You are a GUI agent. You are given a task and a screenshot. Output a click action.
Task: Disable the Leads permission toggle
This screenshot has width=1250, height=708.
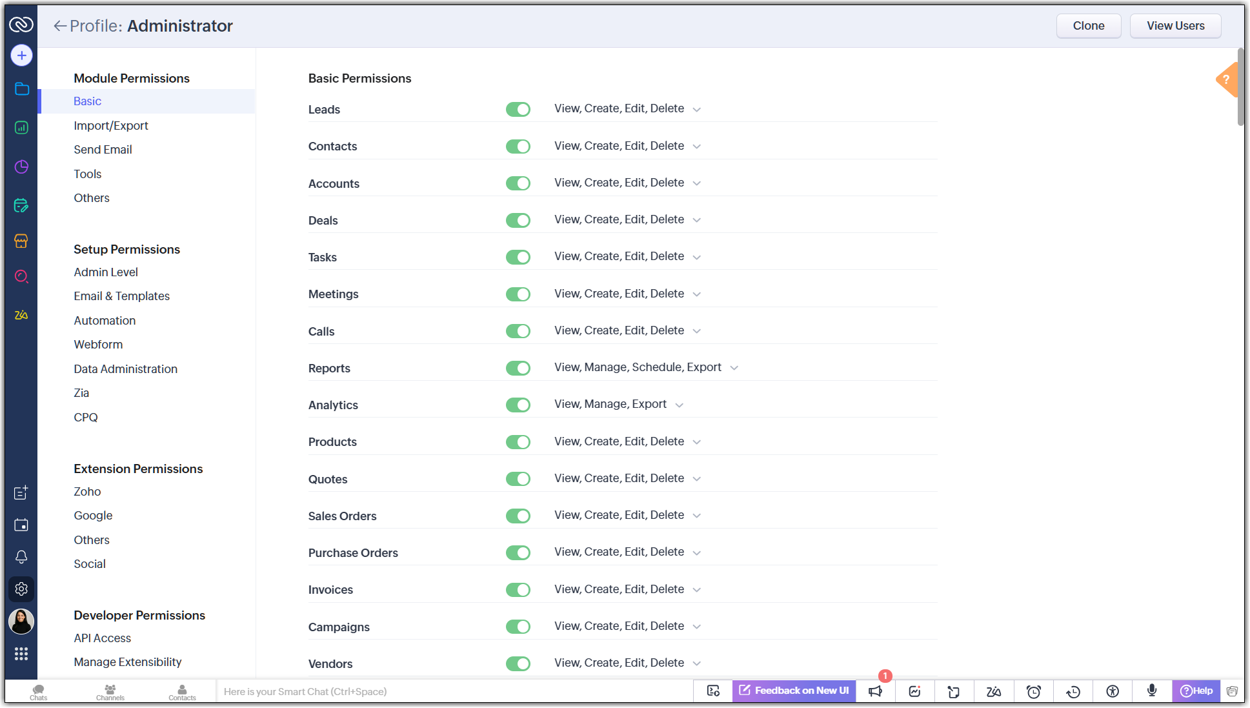[518, 110]
